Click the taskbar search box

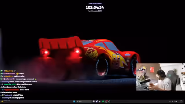click(x=84, y=101)
